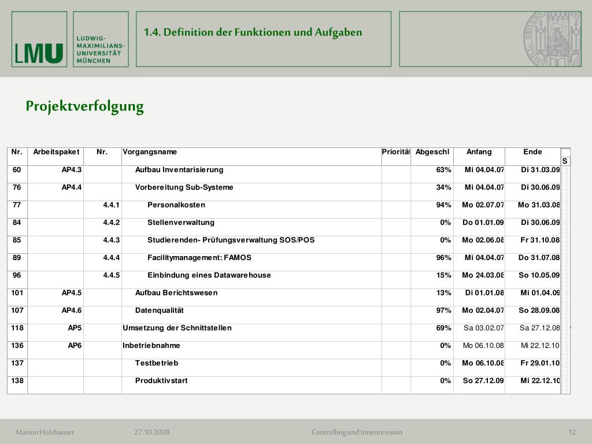
Task: Click the 'Anfang' column header
Action: pyautogui.click(x=479, y=152)
